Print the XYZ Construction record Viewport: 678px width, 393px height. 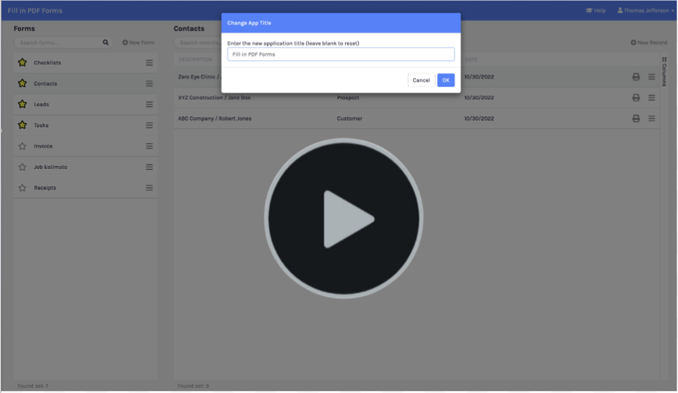pyautogui.click(x=636, y=98)
